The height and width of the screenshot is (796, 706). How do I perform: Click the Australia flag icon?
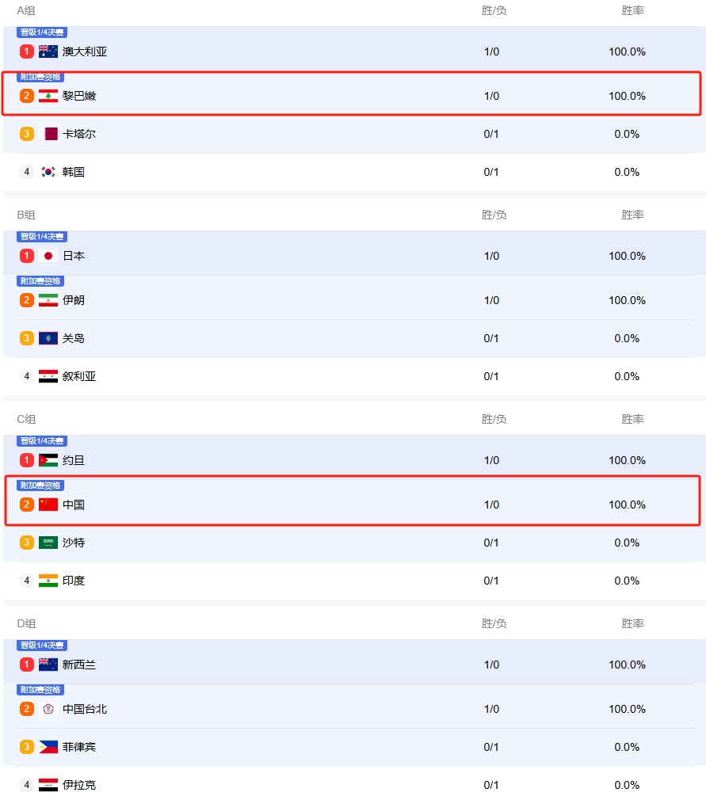[x=48, y=51]
